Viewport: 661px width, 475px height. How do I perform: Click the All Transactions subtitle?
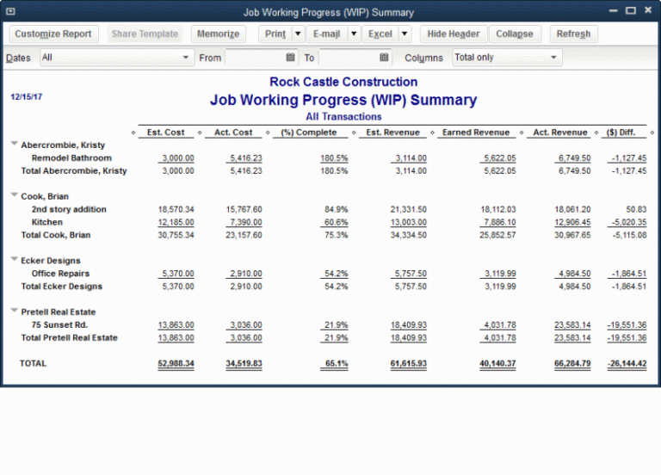click(343, 117)
